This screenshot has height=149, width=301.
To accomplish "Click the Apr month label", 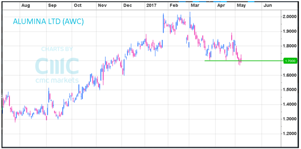I will [221, 5].
